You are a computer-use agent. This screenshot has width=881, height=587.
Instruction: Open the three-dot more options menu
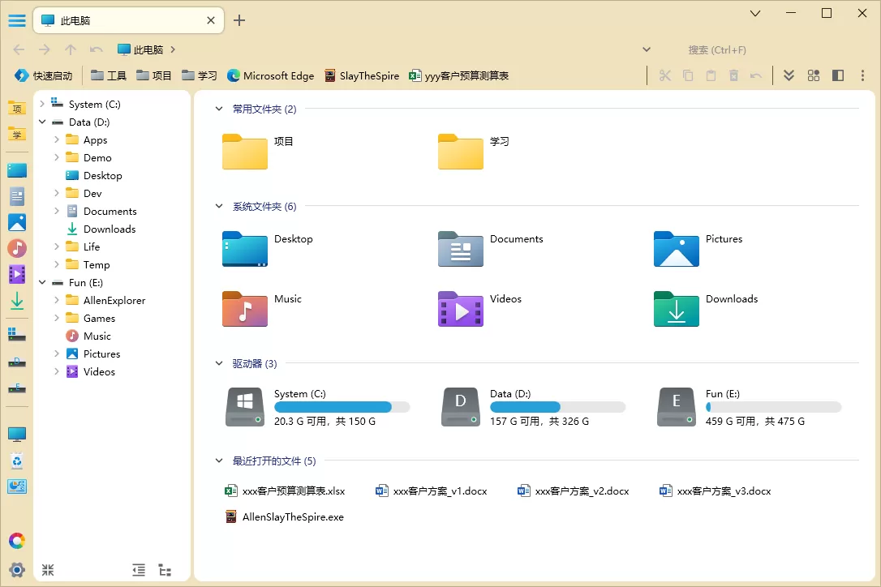[862, 75]
